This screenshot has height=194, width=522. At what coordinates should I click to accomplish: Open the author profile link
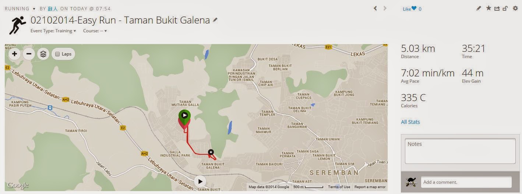coord(53,8)
